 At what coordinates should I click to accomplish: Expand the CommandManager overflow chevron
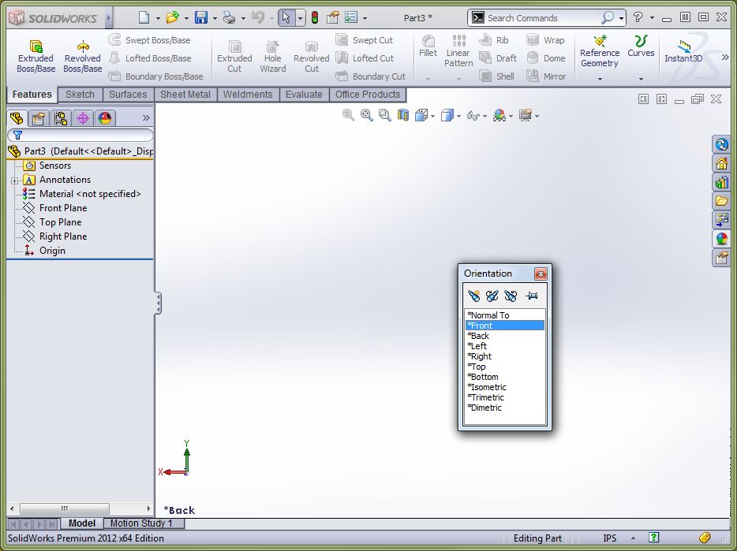(725, 57)
